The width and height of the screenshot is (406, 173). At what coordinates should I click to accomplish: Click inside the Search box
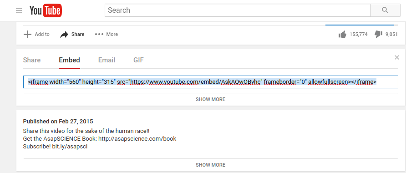click(238, 10)
